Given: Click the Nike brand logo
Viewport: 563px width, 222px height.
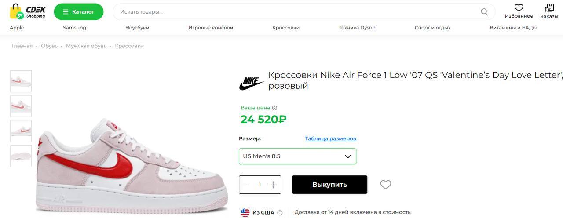Looking at the screenshot, I should tap(251, 83).
